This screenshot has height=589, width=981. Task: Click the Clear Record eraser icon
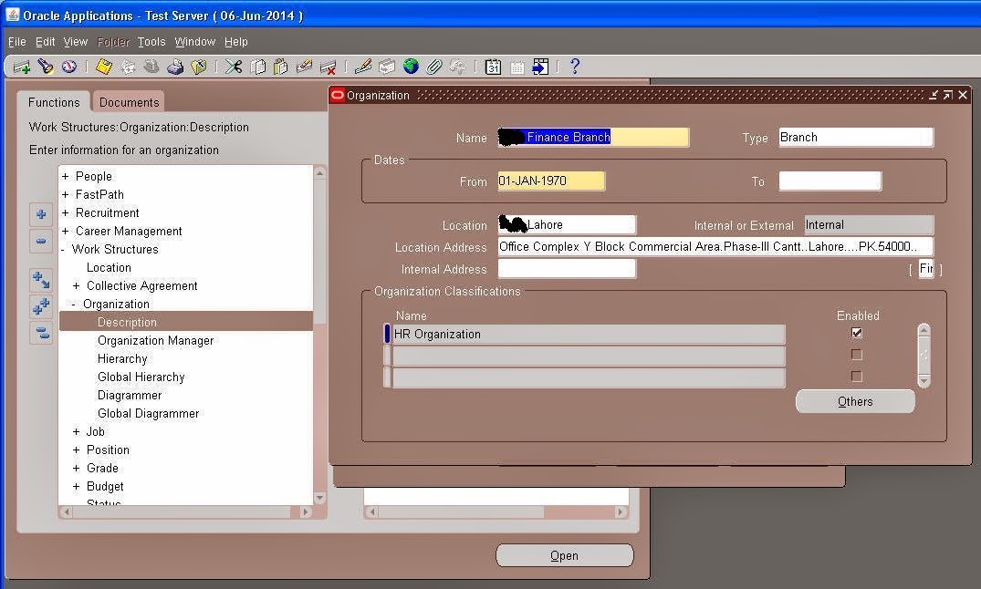click(x=305, y=67)
